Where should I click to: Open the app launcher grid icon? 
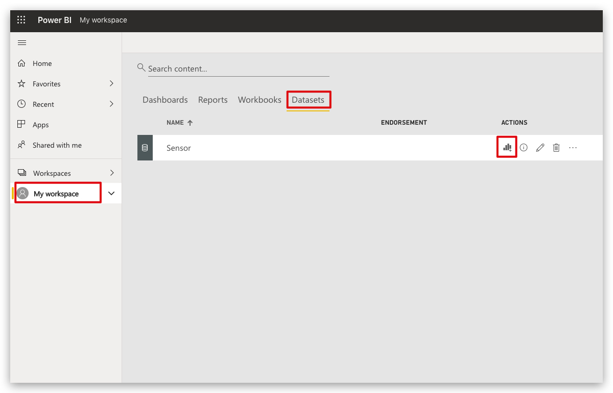21,20
